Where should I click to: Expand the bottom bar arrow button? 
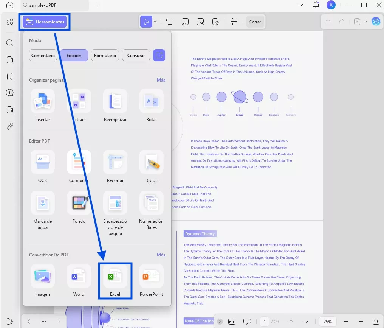(220, 322)
